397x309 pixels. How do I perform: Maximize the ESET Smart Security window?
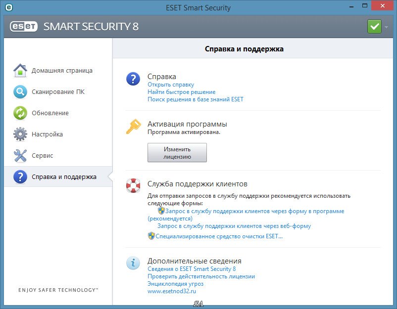tap(365, 6)
